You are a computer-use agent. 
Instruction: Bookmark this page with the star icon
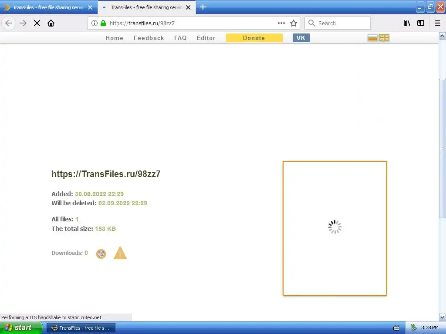click(x=294, y=23)
